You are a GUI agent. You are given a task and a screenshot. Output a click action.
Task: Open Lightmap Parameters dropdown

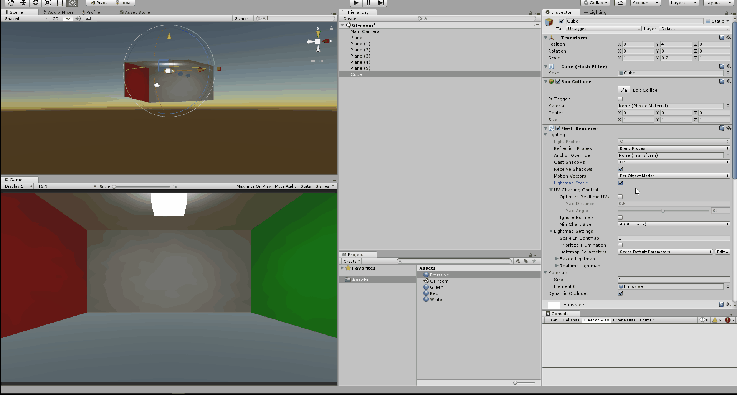tap(665, 252)
